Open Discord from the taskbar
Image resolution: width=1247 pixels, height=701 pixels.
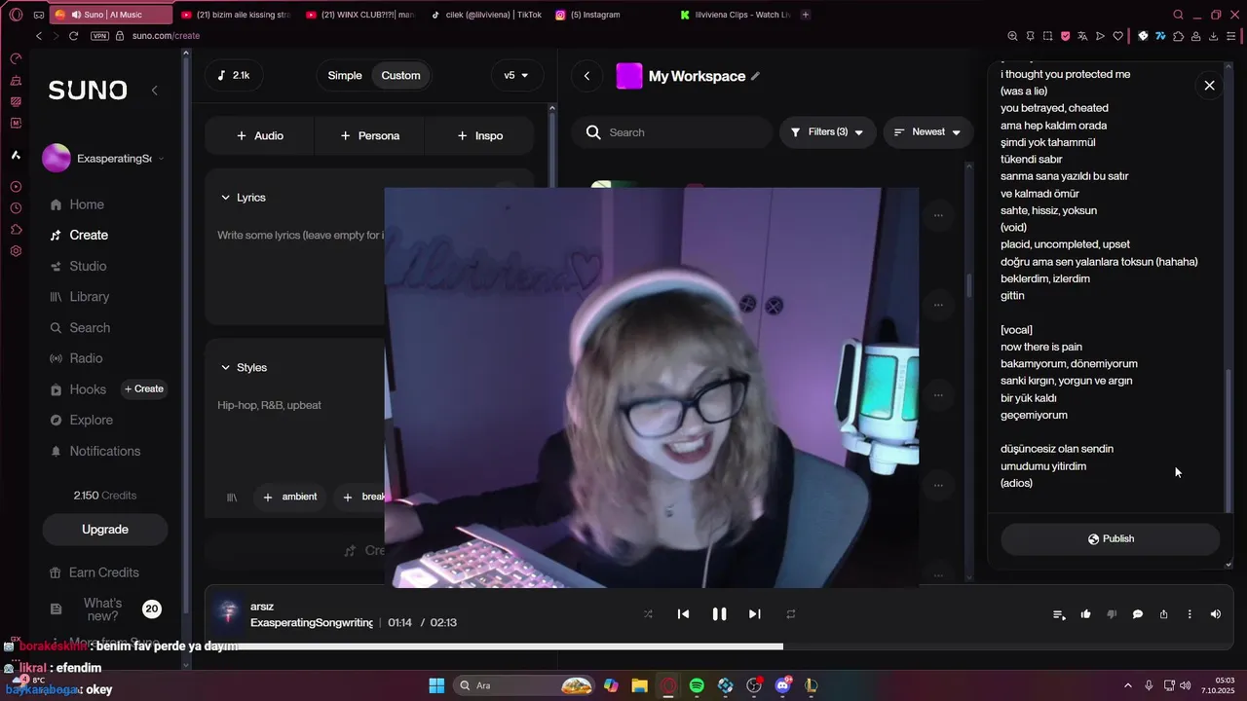[782, 685]
